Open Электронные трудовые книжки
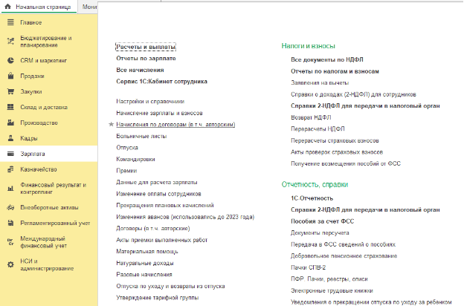464x306 pixels. (332, 290)
